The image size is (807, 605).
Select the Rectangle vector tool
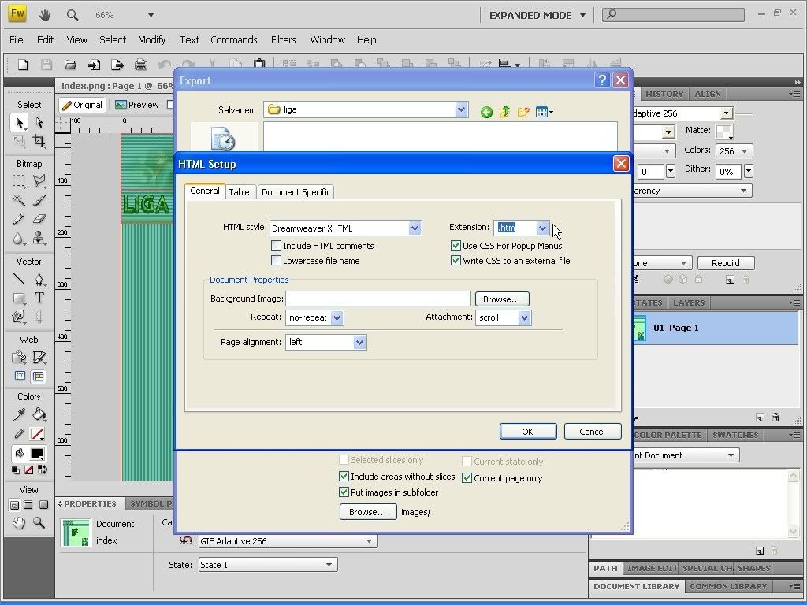pos(19,298)
